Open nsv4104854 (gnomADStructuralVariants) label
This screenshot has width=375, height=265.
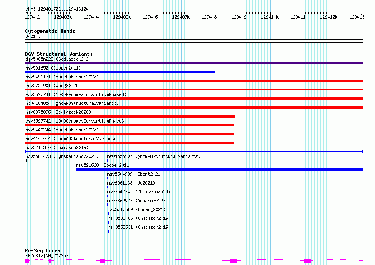(x=72, y=103)
